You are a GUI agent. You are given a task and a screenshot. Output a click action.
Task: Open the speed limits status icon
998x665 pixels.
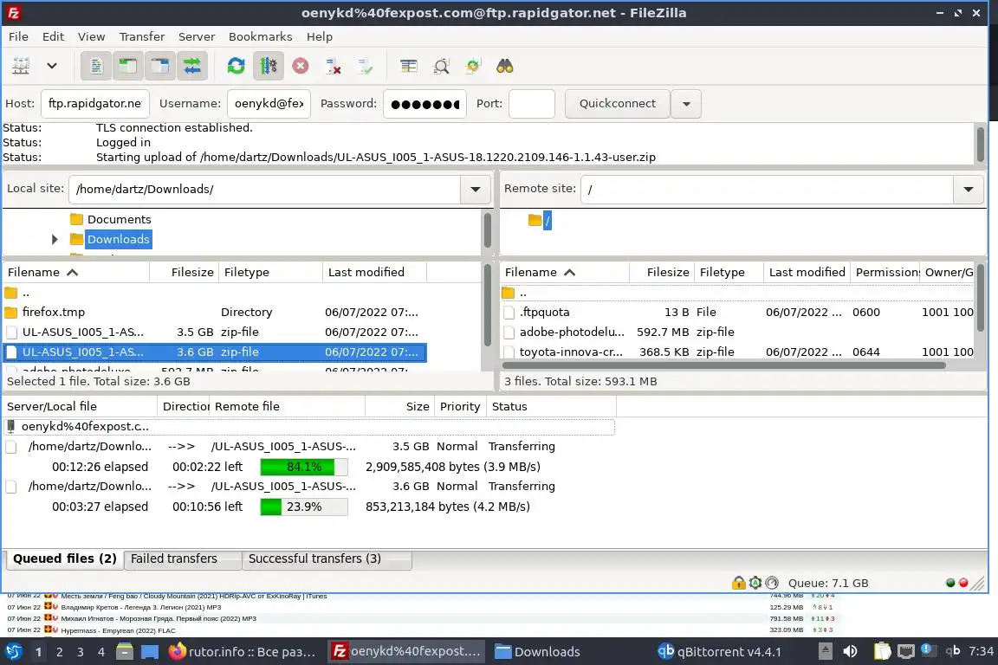(x=771, y=583)
